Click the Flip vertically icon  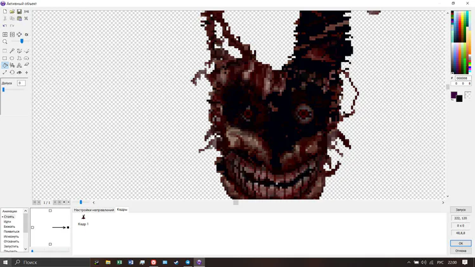click(x=12, y=35)
